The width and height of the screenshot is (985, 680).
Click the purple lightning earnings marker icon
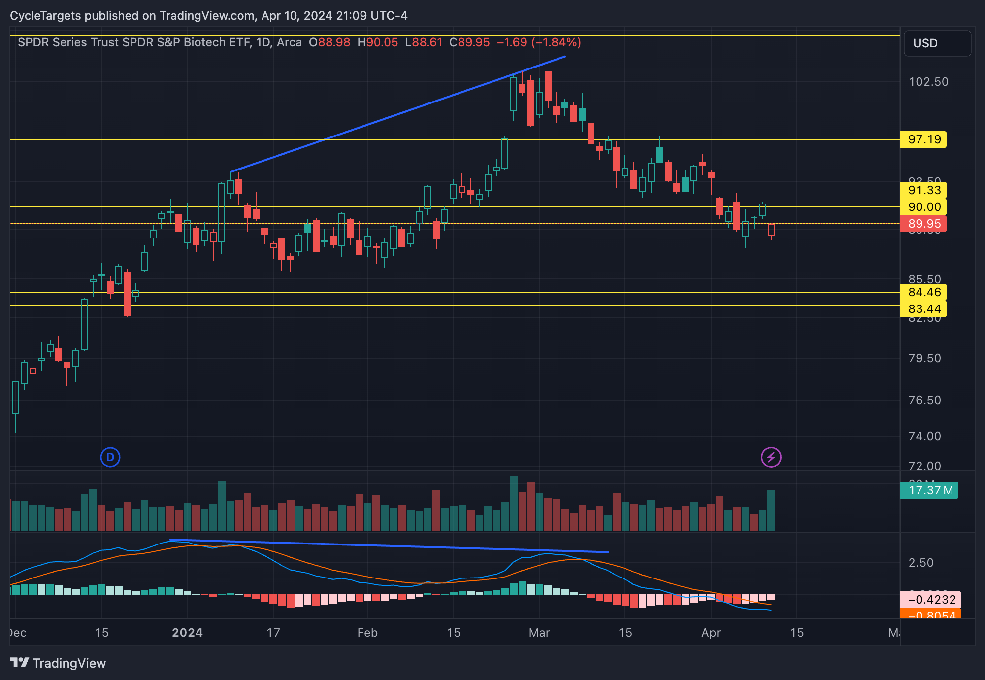771,457
